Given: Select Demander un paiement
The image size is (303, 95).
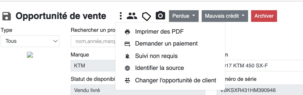Looking at the screenshot, I should pos(166,44).
